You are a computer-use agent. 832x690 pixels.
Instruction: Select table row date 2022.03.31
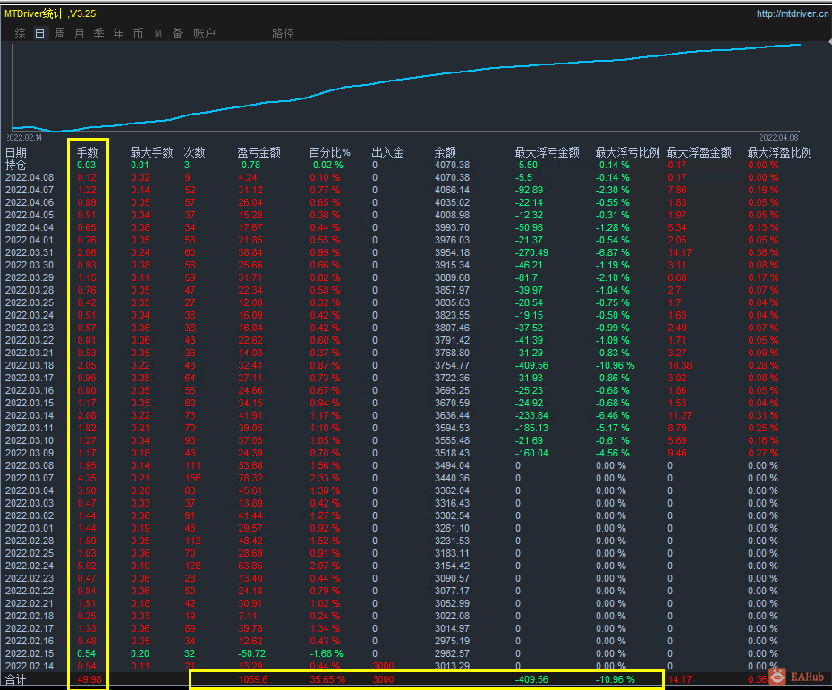[x=30, y=252]
